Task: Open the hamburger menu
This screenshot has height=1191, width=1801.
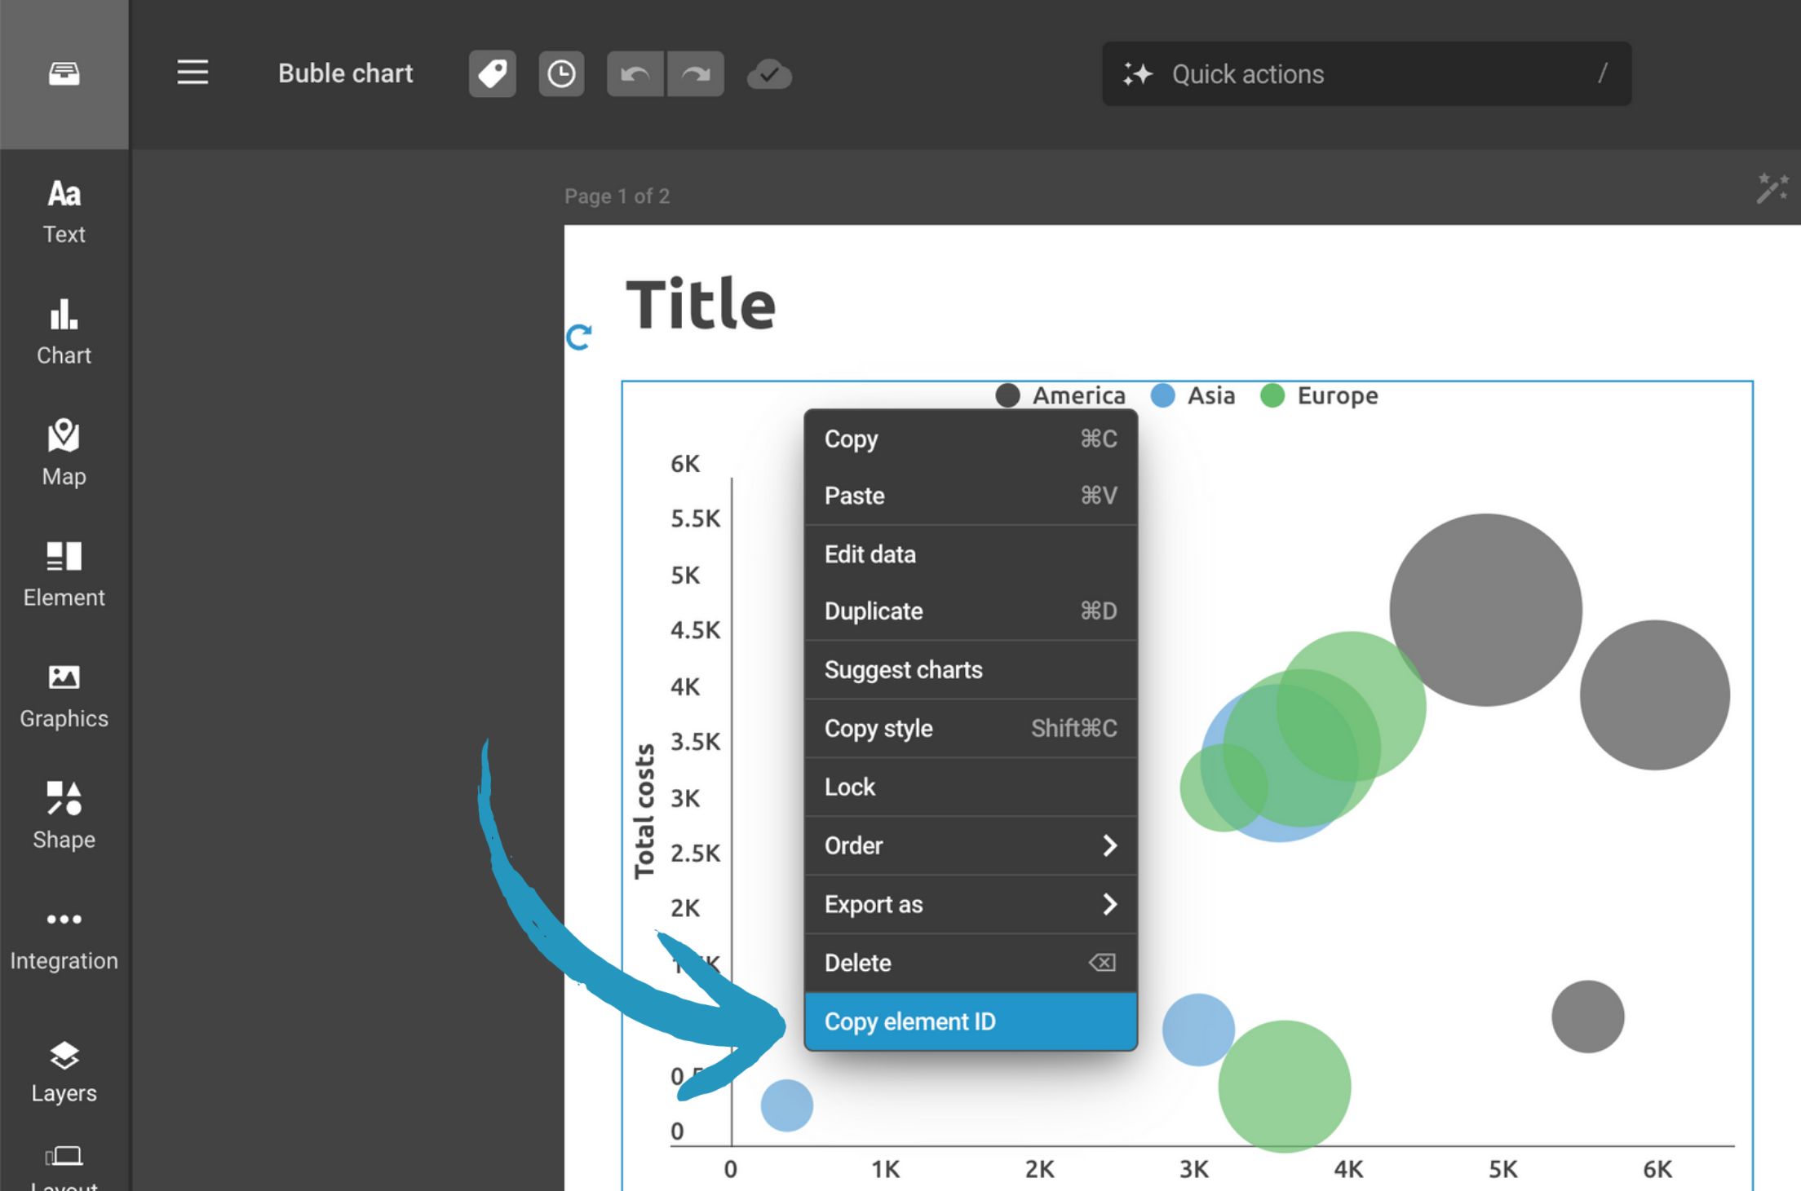Action: pyautogui.click(x=192, y=73)
